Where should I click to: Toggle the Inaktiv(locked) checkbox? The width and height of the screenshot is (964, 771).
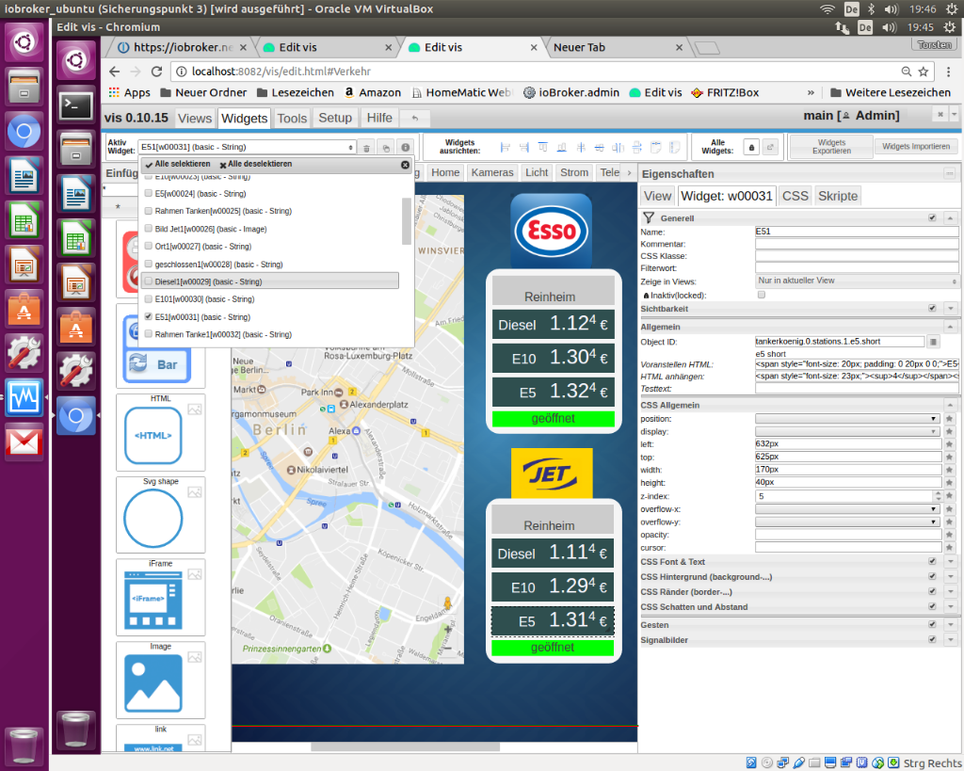[x=761, y=295]
